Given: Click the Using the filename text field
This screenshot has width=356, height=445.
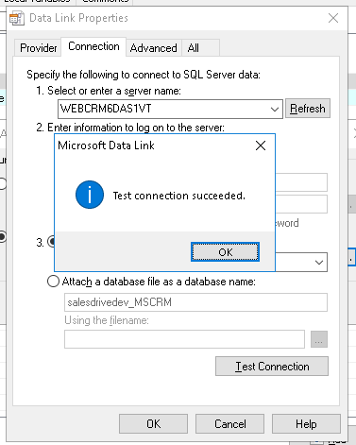Looking at the screenshot, I should (184, 339).
